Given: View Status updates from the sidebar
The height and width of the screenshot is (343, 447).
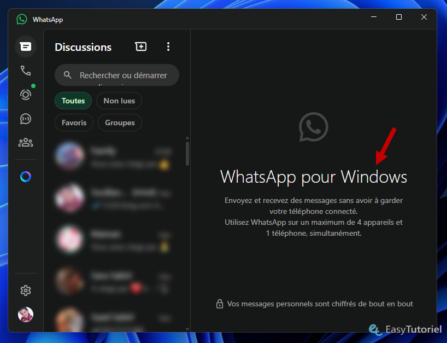Looking at the screenshot, I should (x=25, y=95).
